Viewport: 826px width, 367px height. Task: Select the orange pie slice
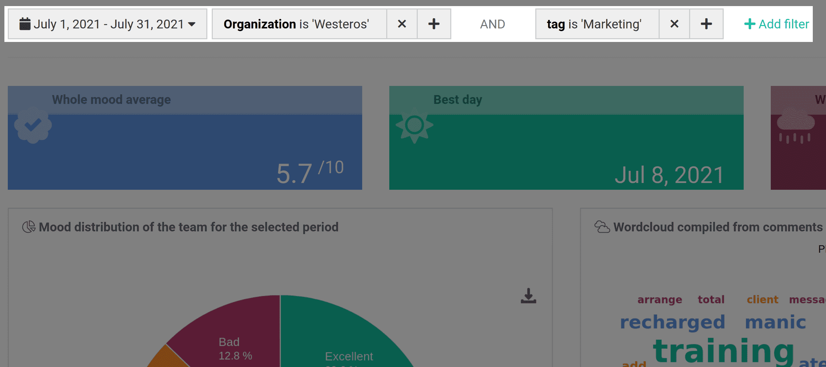tap(168, 358)
